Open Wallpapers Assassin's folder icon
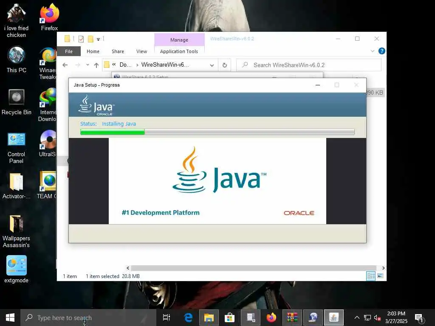435x326 pixels. point(17,231)
